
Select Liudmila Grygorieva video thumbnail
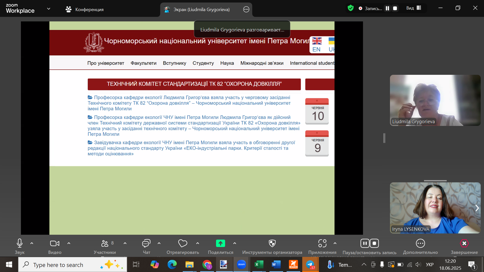435,100
